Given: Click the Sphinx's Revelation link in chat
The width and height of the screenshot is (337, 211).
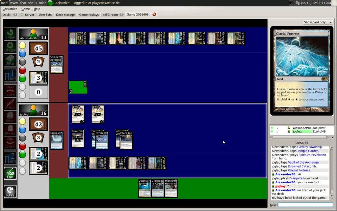Looking at the screenshot, I should 312,155.
